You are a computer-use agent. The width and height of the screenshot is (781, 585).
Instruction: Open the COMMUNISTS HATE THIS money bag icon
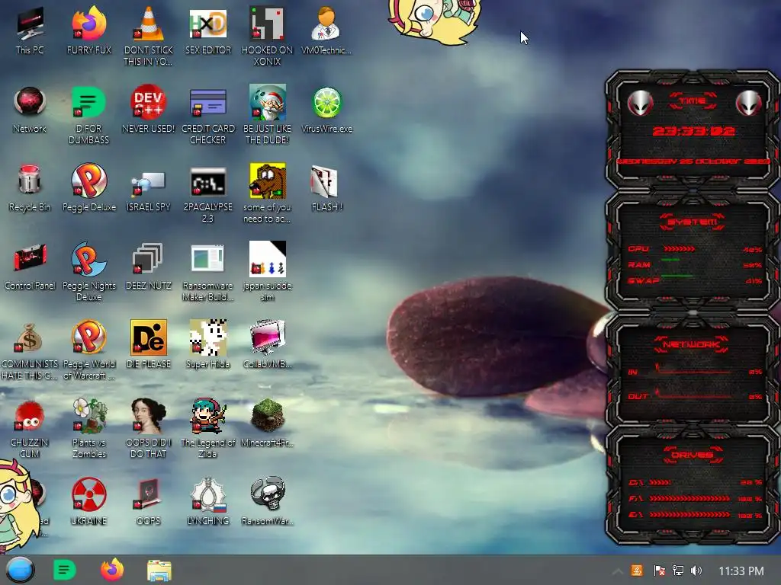point(30,350)
